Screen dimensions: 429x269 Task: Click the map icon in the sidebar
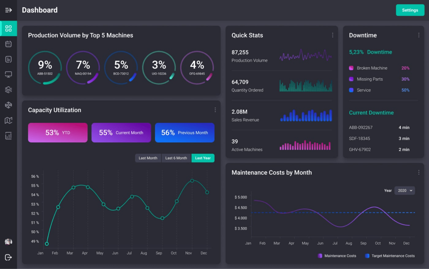[9, 120]
